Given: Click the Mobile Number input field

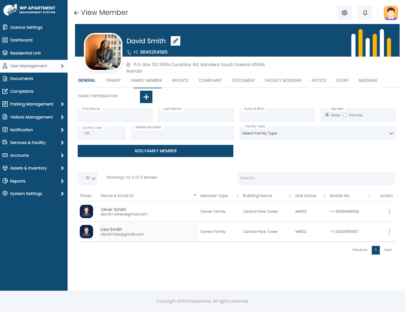Looking at the screenshot, I should tap(182, 133).
